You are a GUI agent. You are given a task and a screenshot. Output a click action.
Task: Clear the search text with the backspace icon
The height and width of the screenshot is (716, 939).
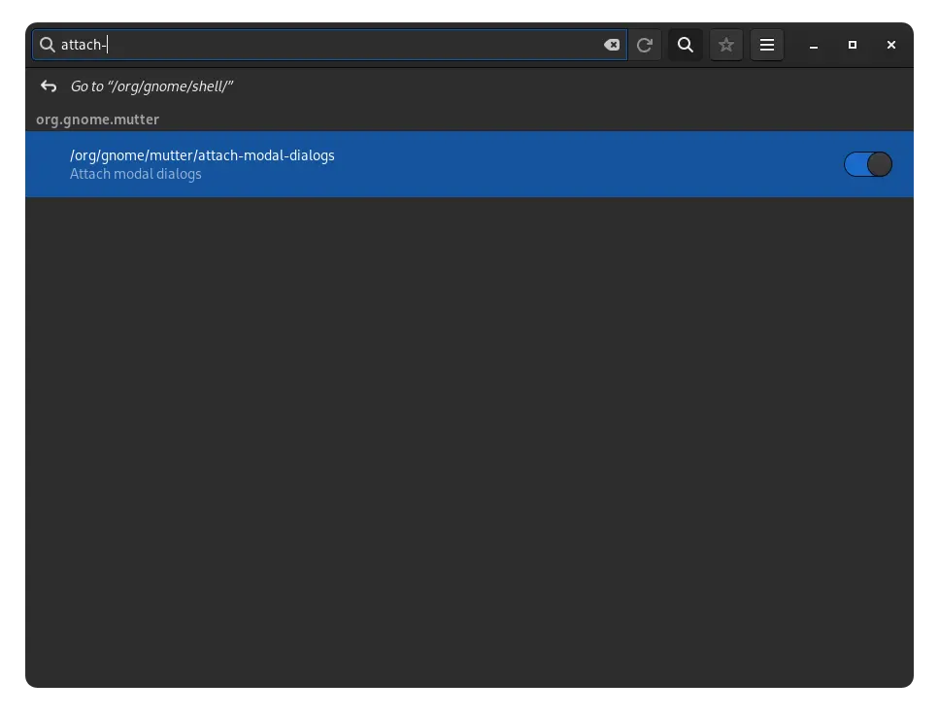pos(612,45)
